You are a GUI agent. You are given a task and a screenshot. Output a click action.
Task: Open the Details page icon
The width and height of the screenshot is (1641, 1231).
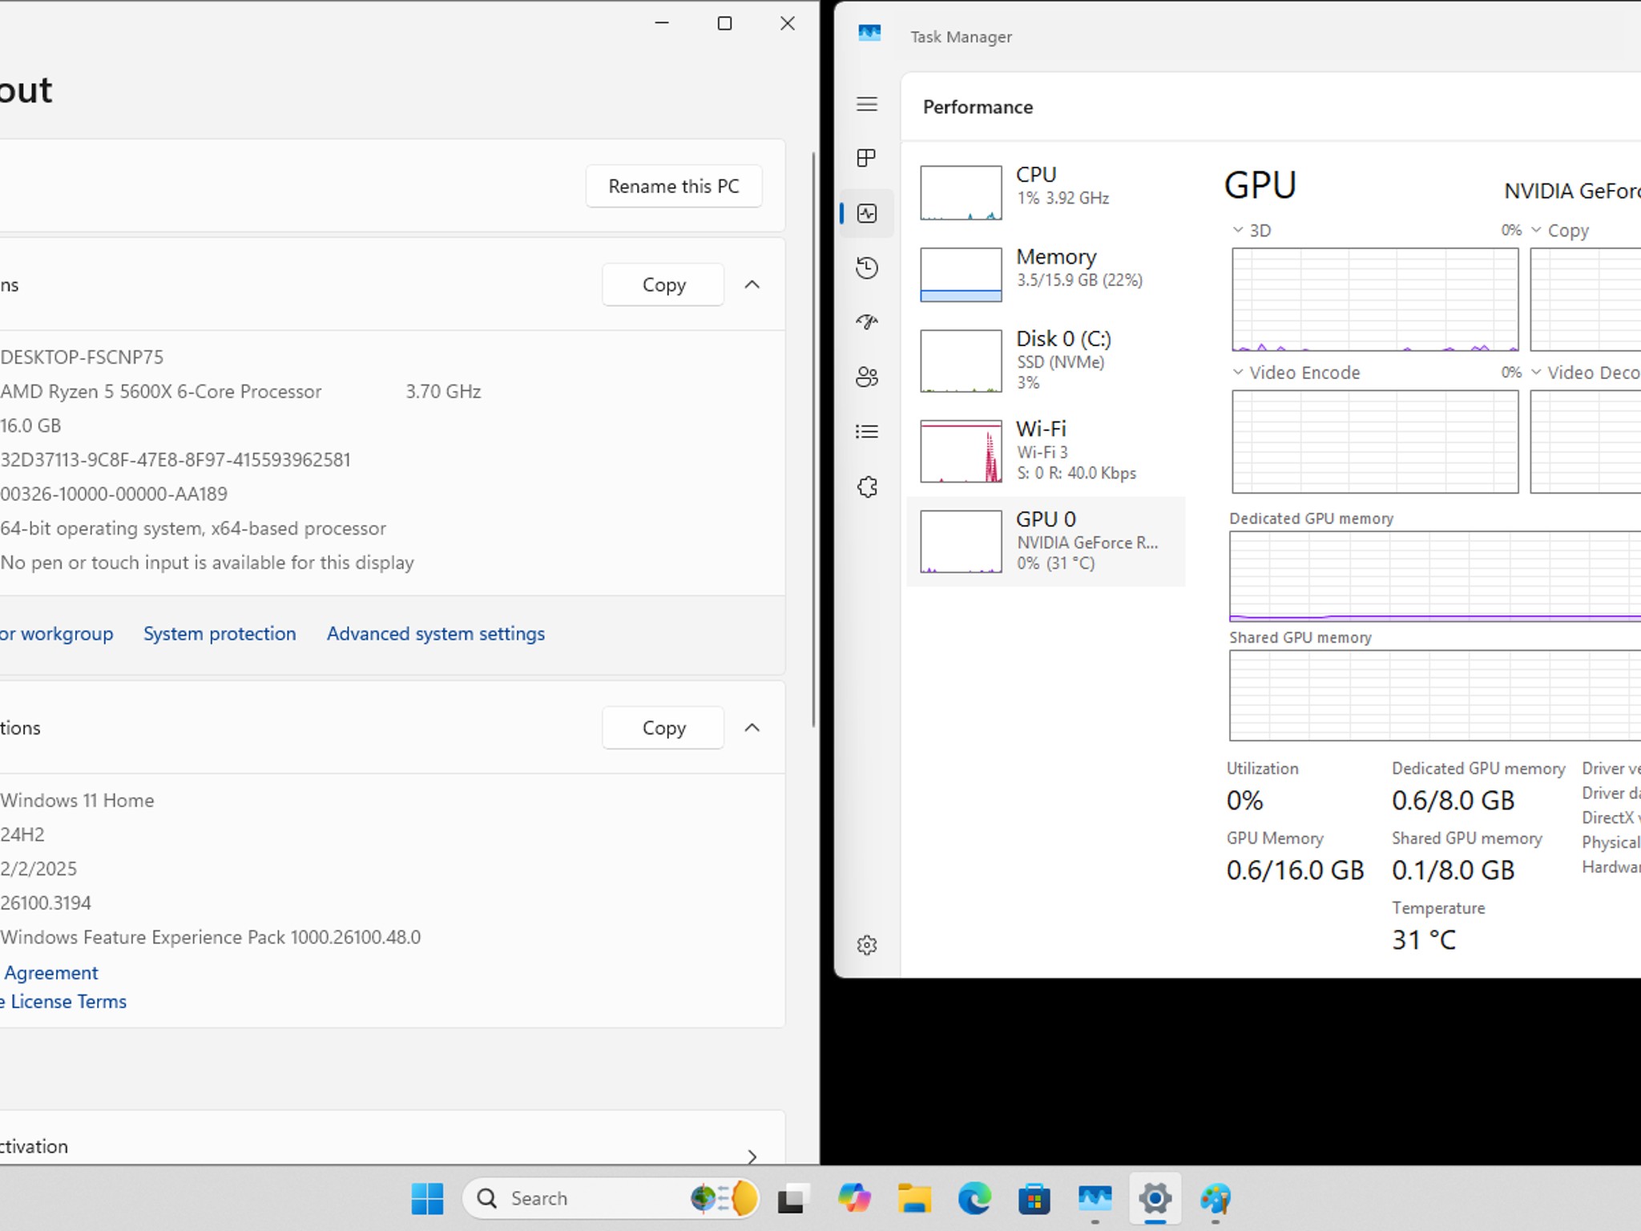868,431
